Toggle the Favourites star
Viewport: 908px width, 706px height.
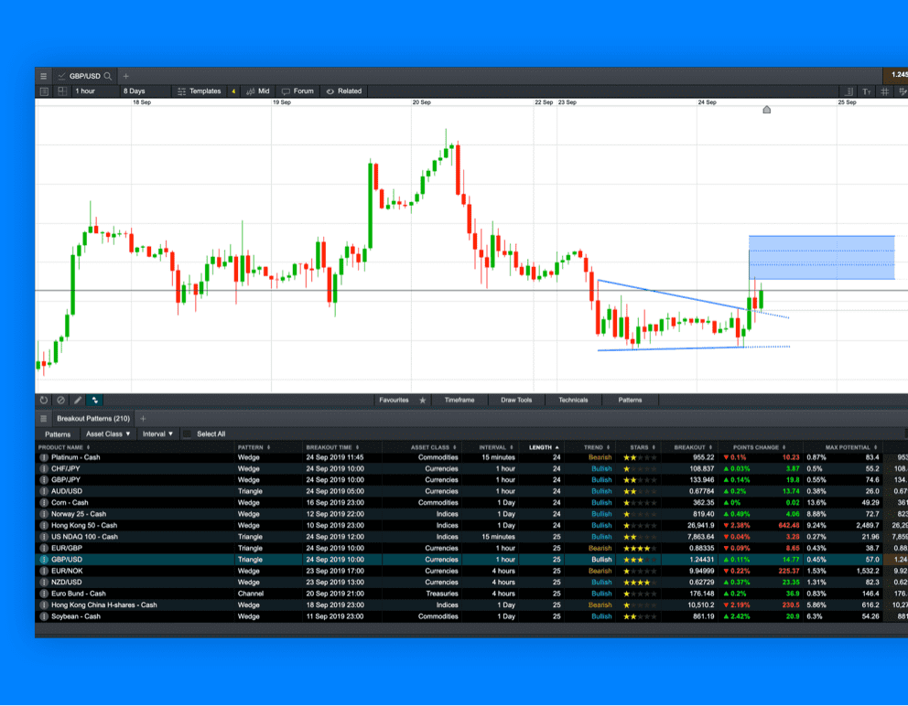[x=421, y=400]
